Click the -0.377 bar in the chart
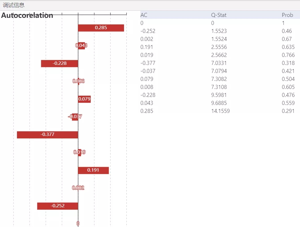This screenshot has height=227, width=300. (x=47, y=135)
